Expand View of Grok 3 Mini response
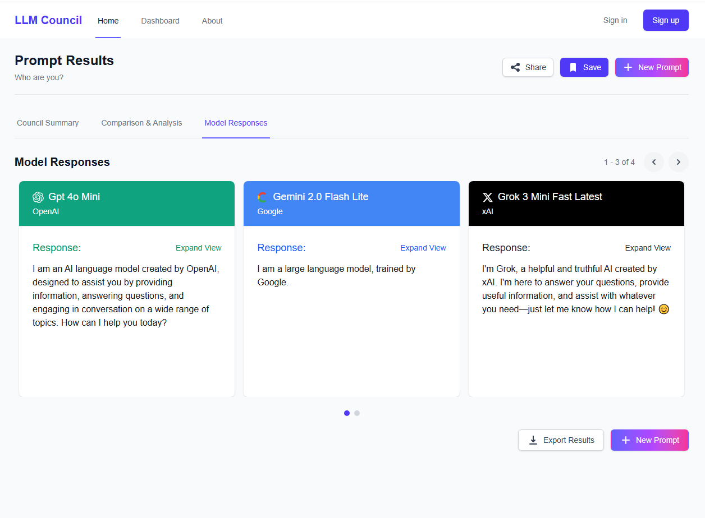Image resolution: width=705 pixels, height=518 pixels. (648, 248)
